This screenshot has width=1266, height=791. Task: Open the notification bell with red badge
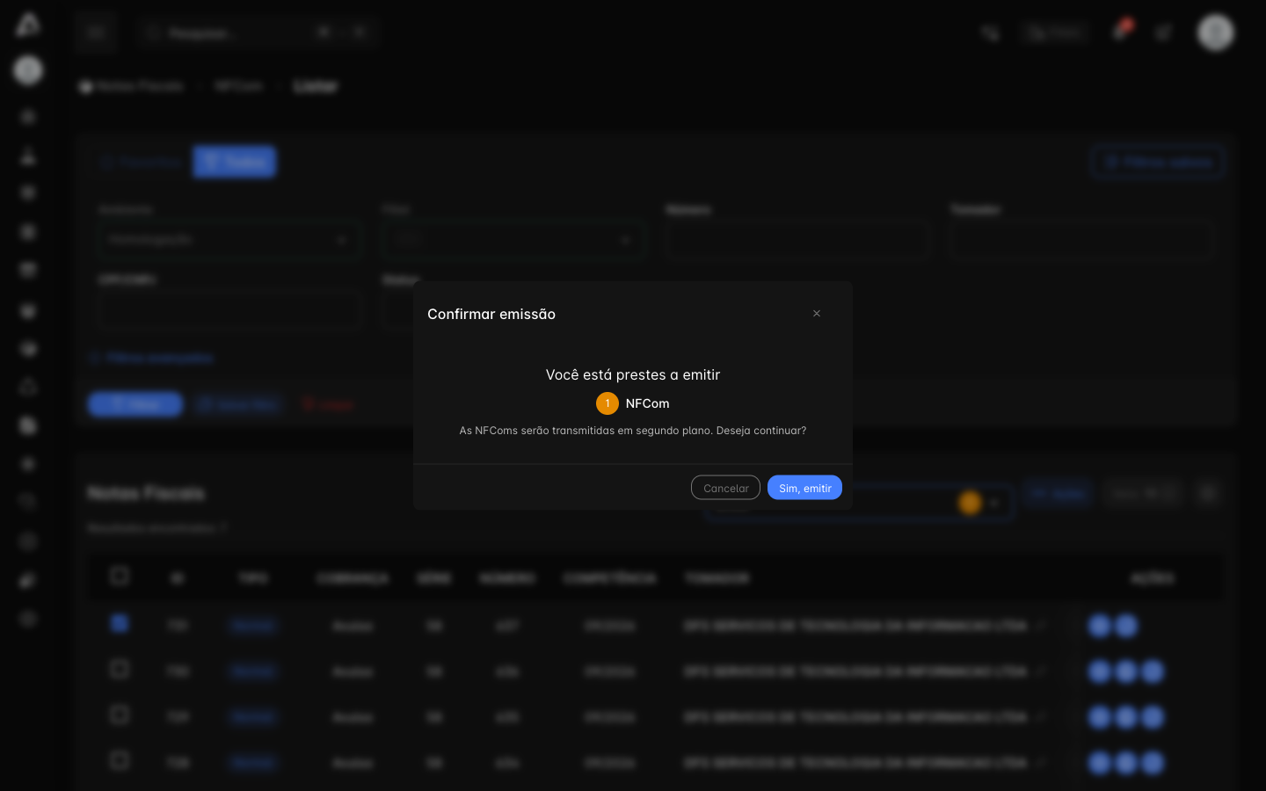(1120, 32)
